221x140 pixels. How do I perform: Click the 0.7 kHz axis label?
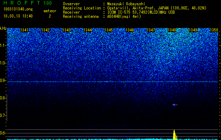click(x=3, y=115)
